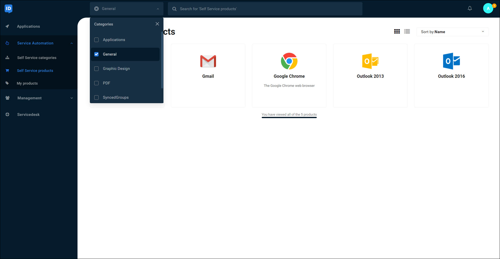Viewport: 500px width, 259px height.
Task: Click the My products tag icon
Action: (x=7, y=83)
